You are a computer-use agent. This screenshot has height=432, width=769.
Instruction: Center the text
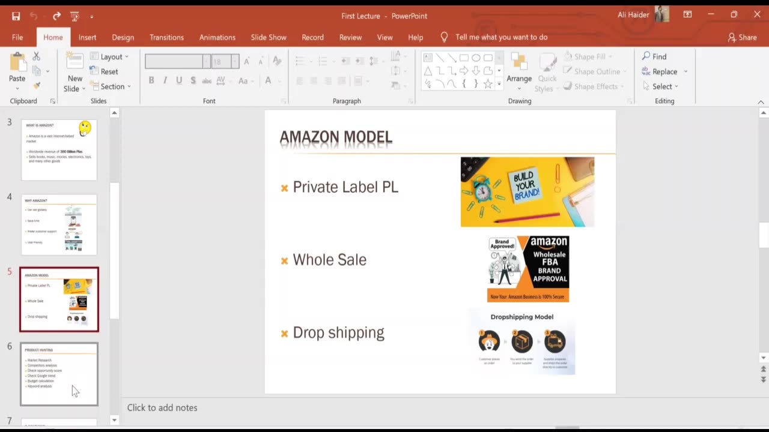pyautogui.click(x=314, y=80)
